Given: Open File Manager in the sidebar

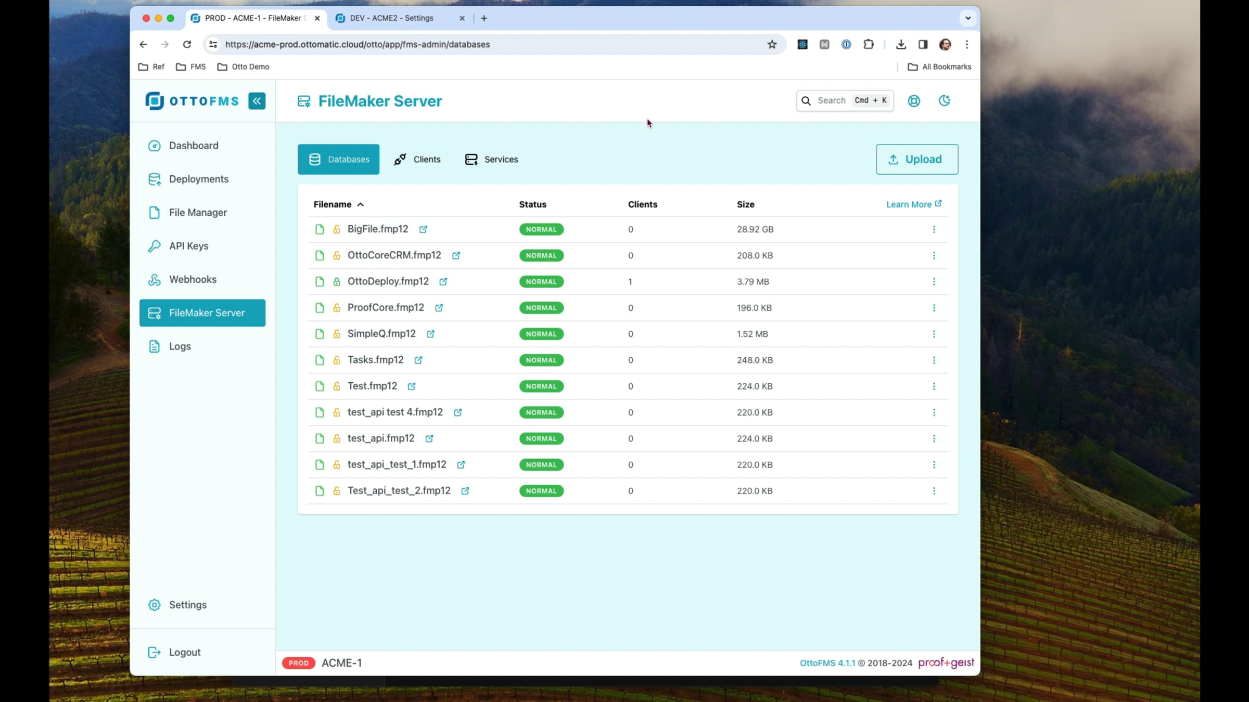Looking at the screenshot, I should pos(202,212).
